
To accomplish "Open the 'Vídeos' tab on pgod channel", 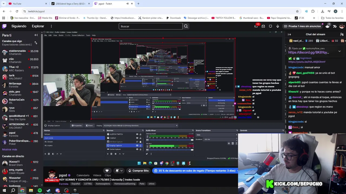I will [97, 175].
